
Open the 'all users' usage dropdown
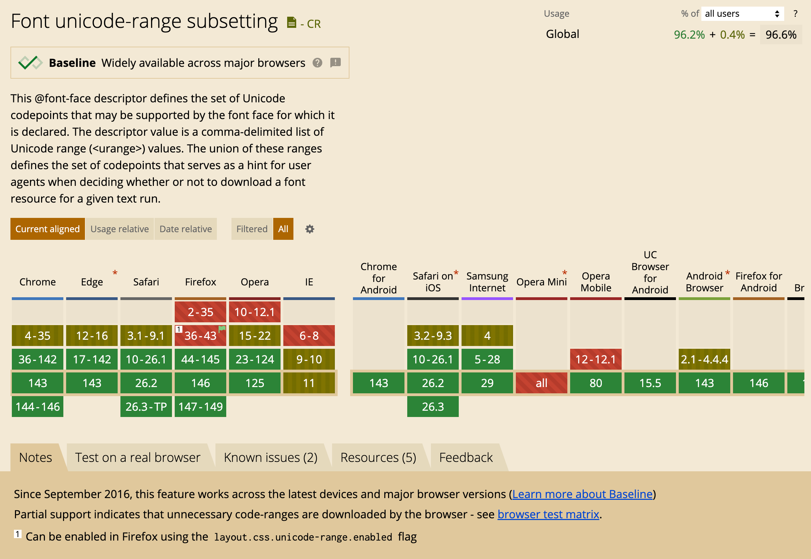point(742,14)
